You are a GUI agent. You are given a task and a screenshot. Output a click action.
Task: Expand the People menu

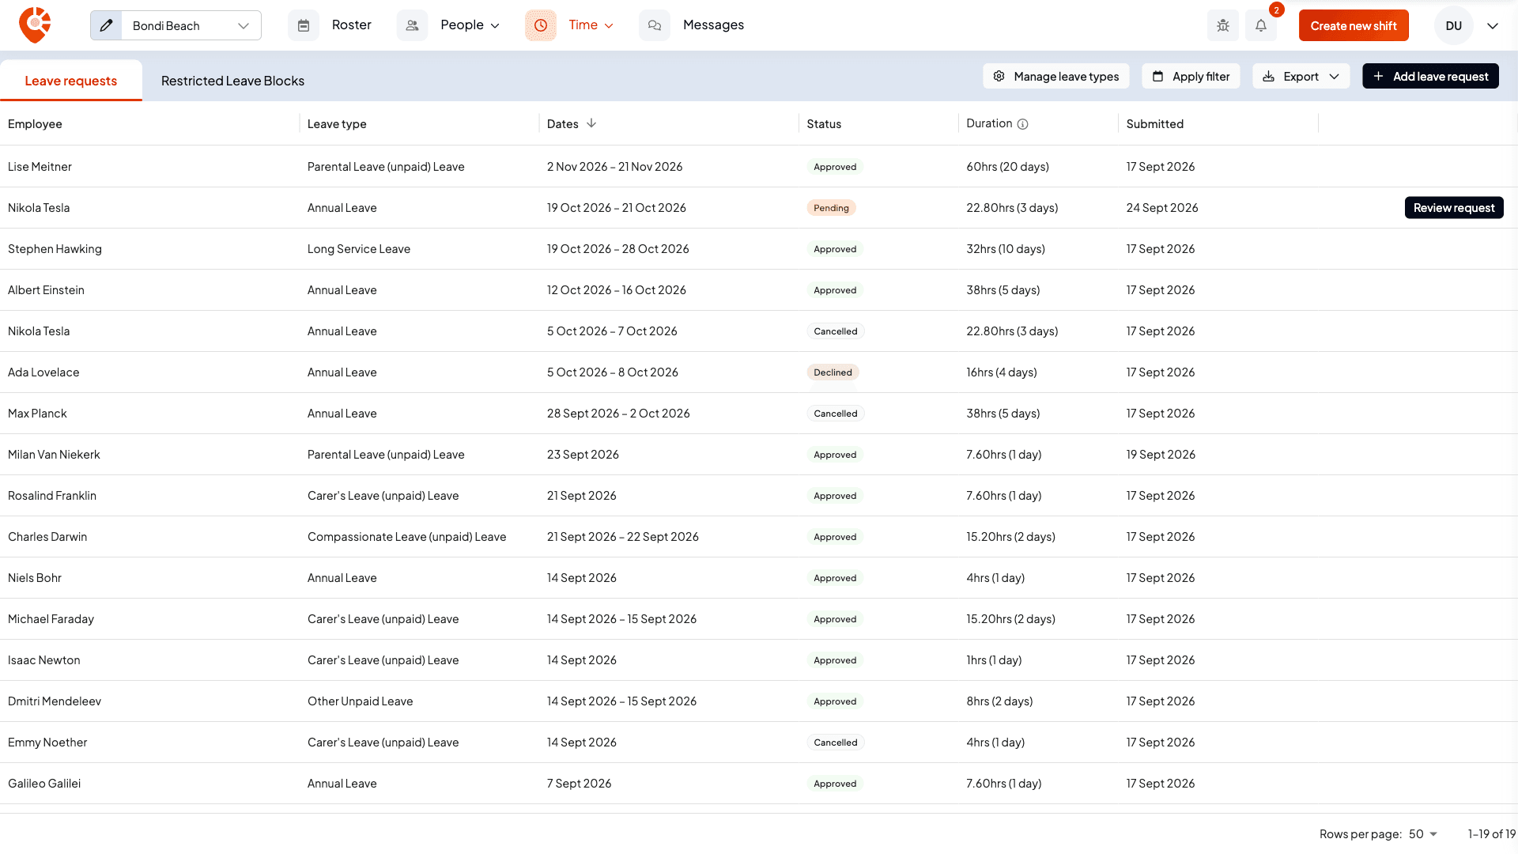pyautogui.click(x=470, y=25)
